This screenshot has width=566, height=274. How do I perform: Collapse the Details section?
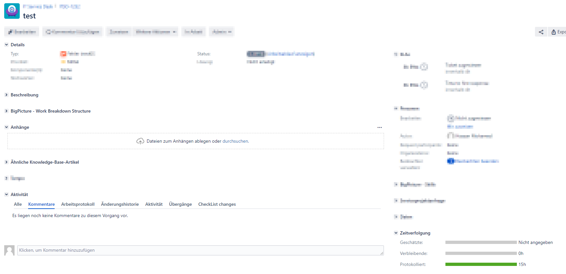[6, 45]
